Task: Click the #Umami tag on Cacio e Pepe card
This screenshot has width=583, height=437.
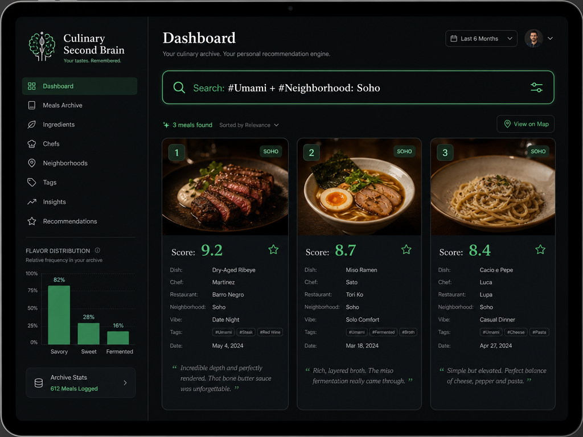Action: point(491,332)
